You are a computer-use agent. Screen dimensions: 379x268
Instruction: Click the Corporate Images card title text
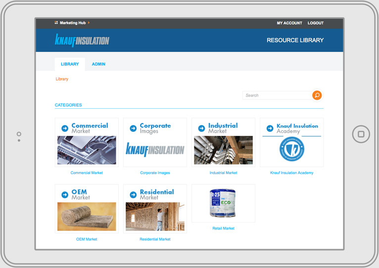(155, 128)
